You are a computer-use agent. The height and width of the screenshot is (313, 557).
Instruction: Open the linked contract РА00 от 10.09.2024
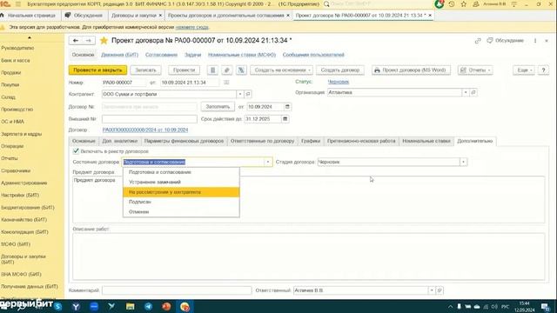(145, 130)
